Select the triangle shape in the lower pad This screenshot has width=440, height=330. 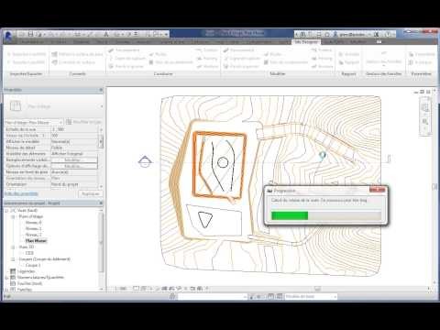click(x=205, y=220)
